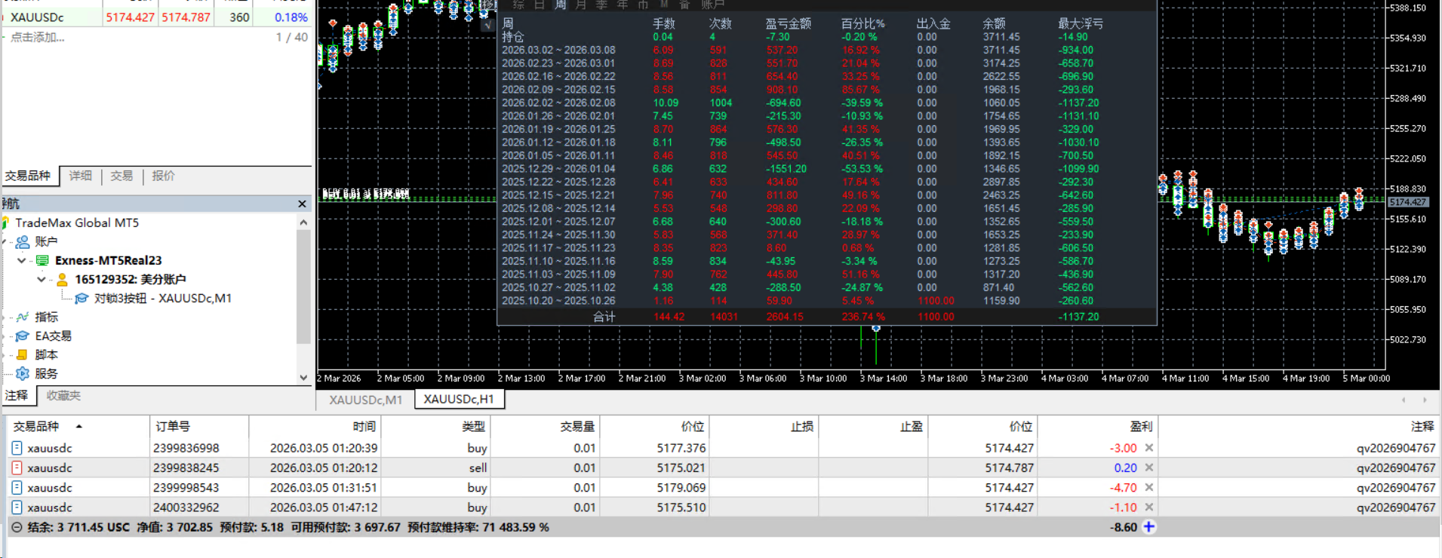Click the 账户 accounts group icon
Screen dimensions: 1442x558
click(23, 241)
